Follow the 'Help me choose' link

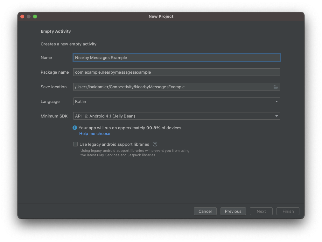94,134
